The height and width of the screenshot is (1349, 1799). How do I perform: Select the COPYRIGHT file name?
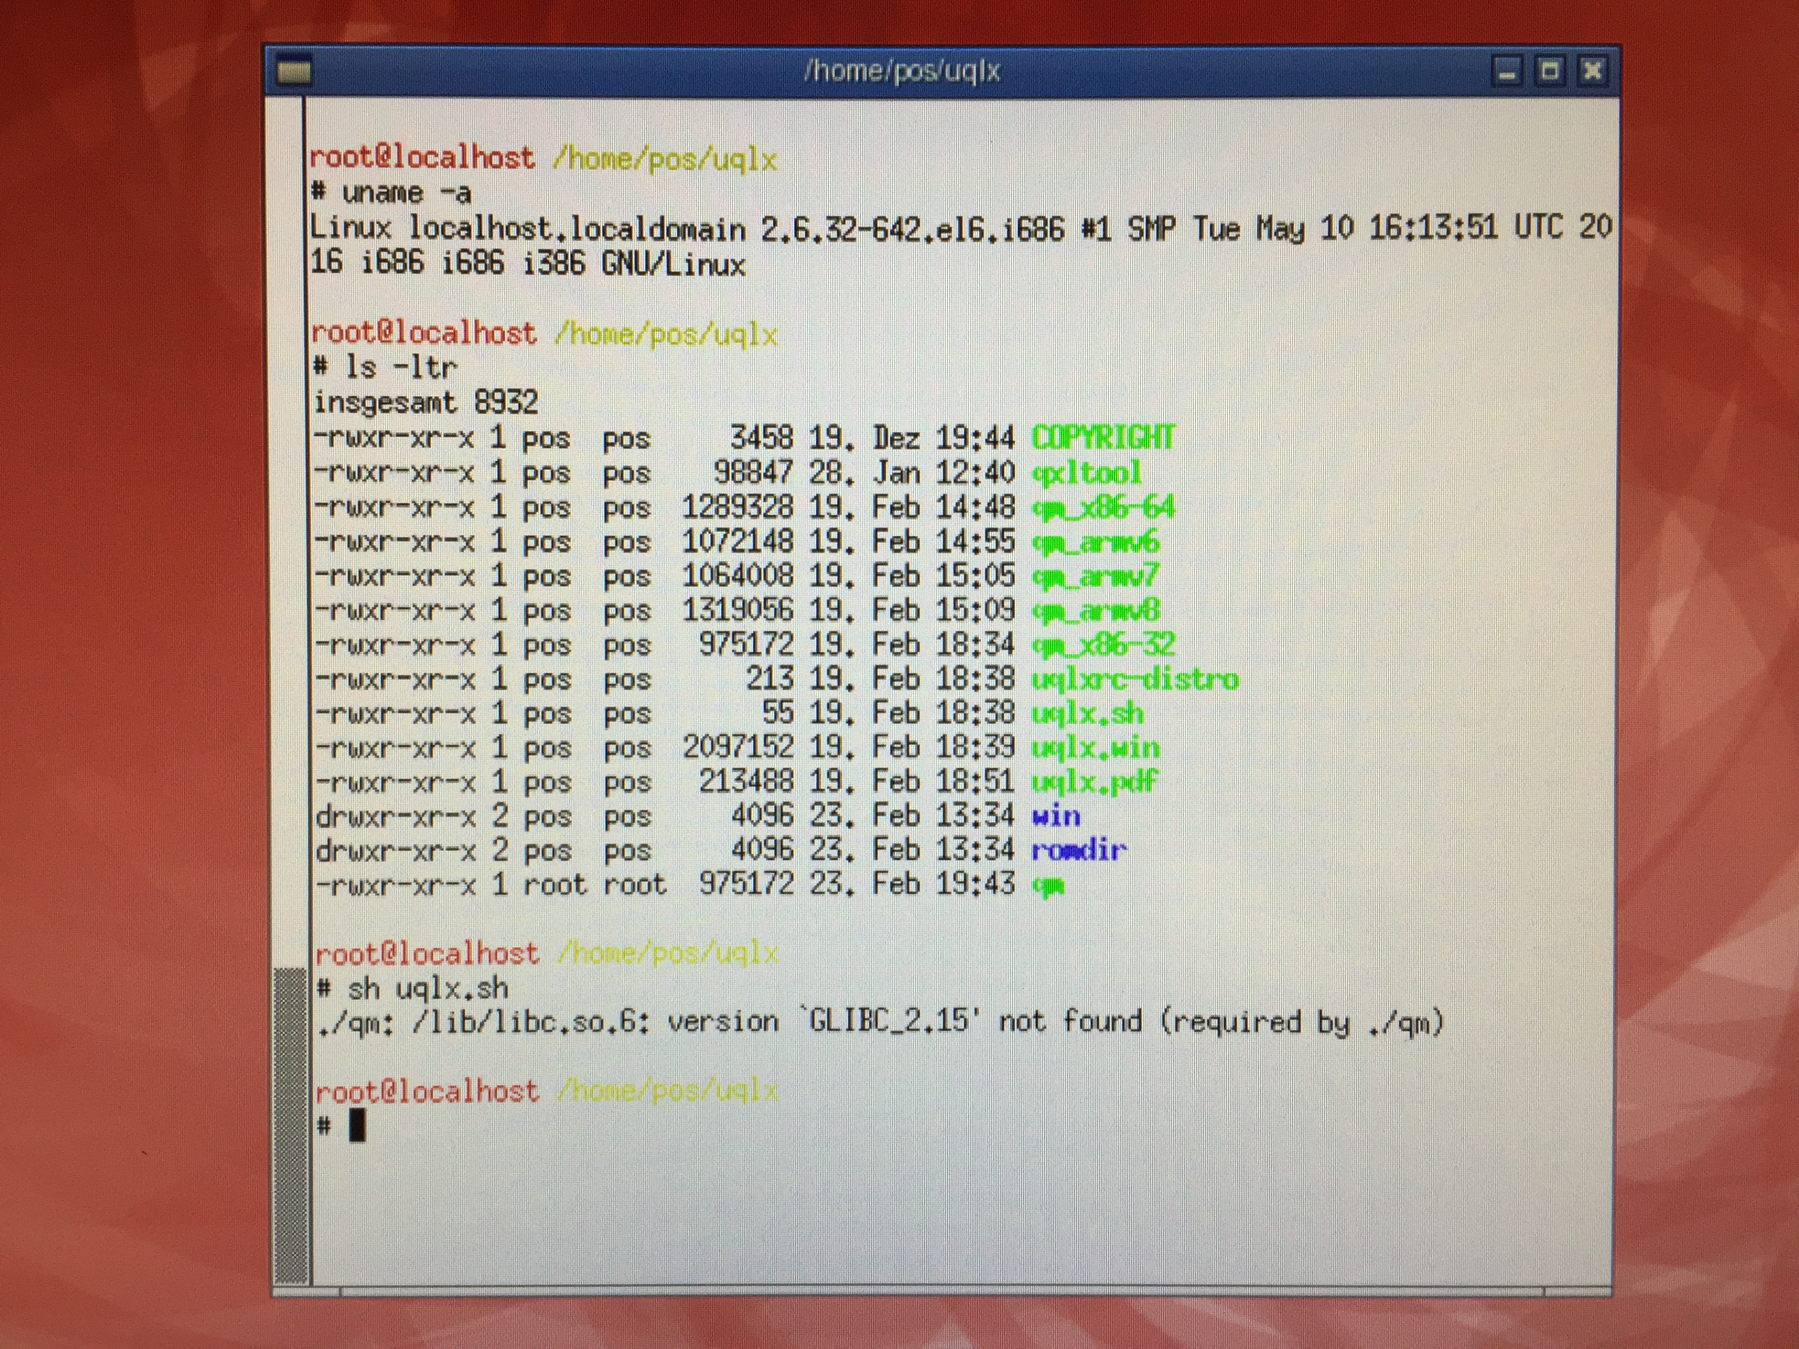point(1103,438)
